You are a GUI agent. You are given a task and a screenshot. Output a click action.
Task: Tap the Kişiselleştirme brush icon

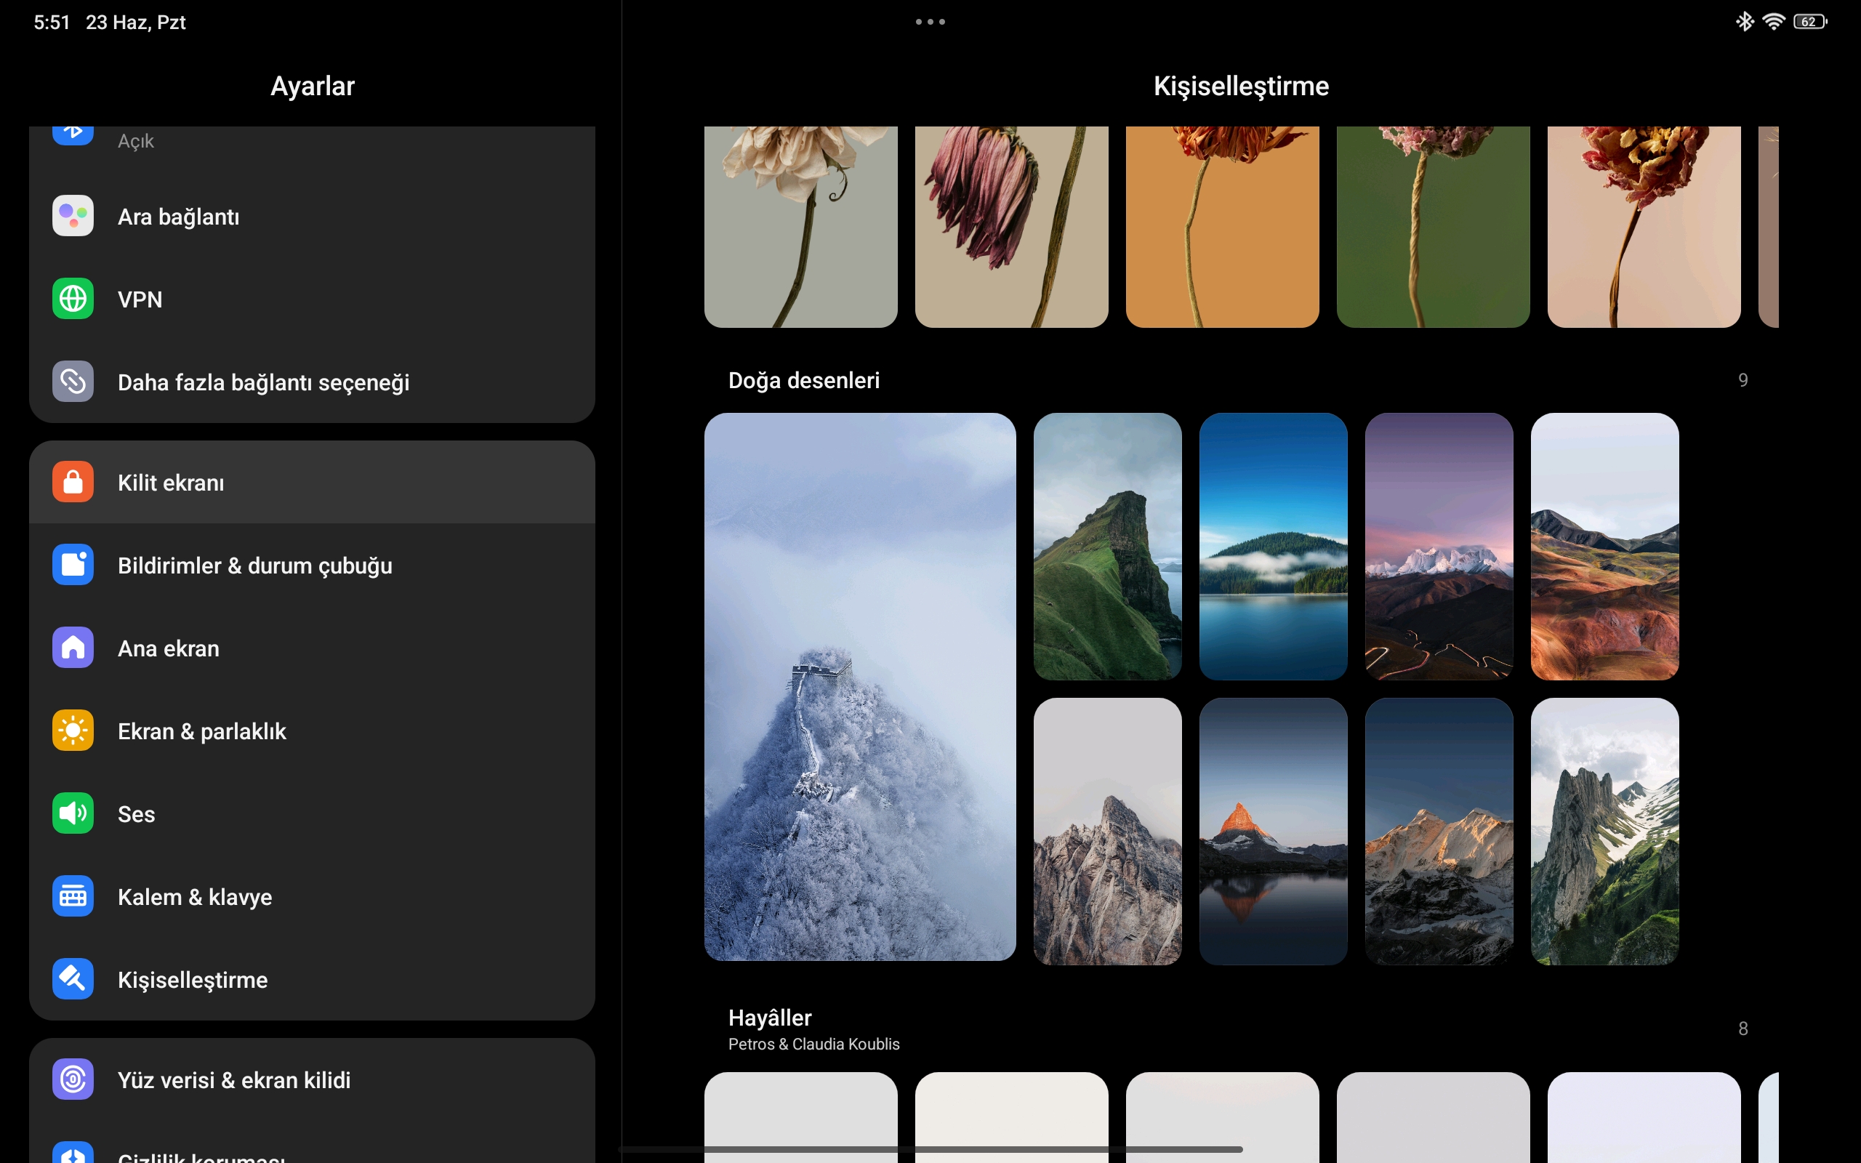click(73, 979)
